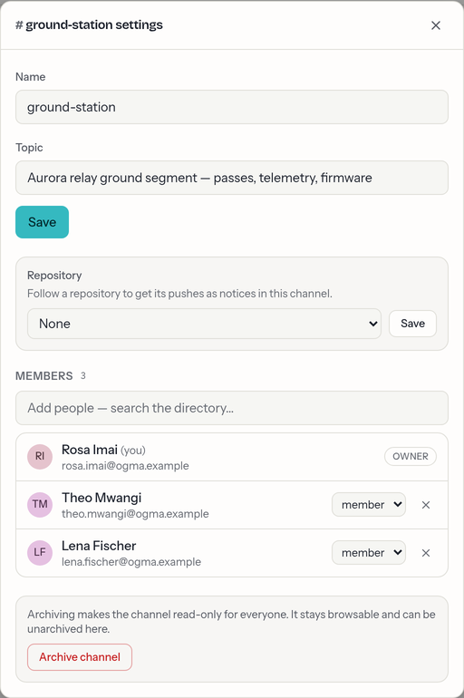The width and height of the screenshot is (464, 698).
Task: Click the Add people search box
Action: 232,408
